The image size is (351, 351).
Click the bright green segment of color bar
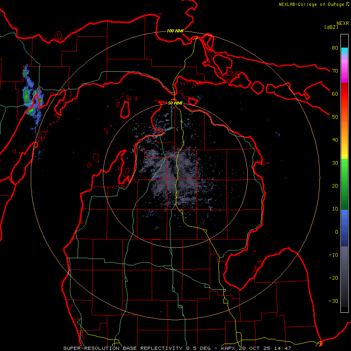click(344, 166)
